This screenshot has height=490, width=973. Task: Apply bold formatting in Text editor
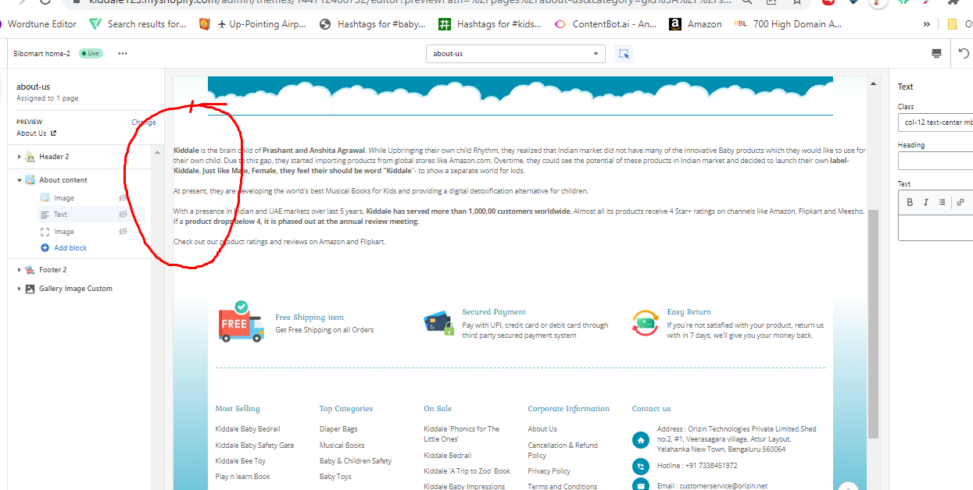point(910,201)
